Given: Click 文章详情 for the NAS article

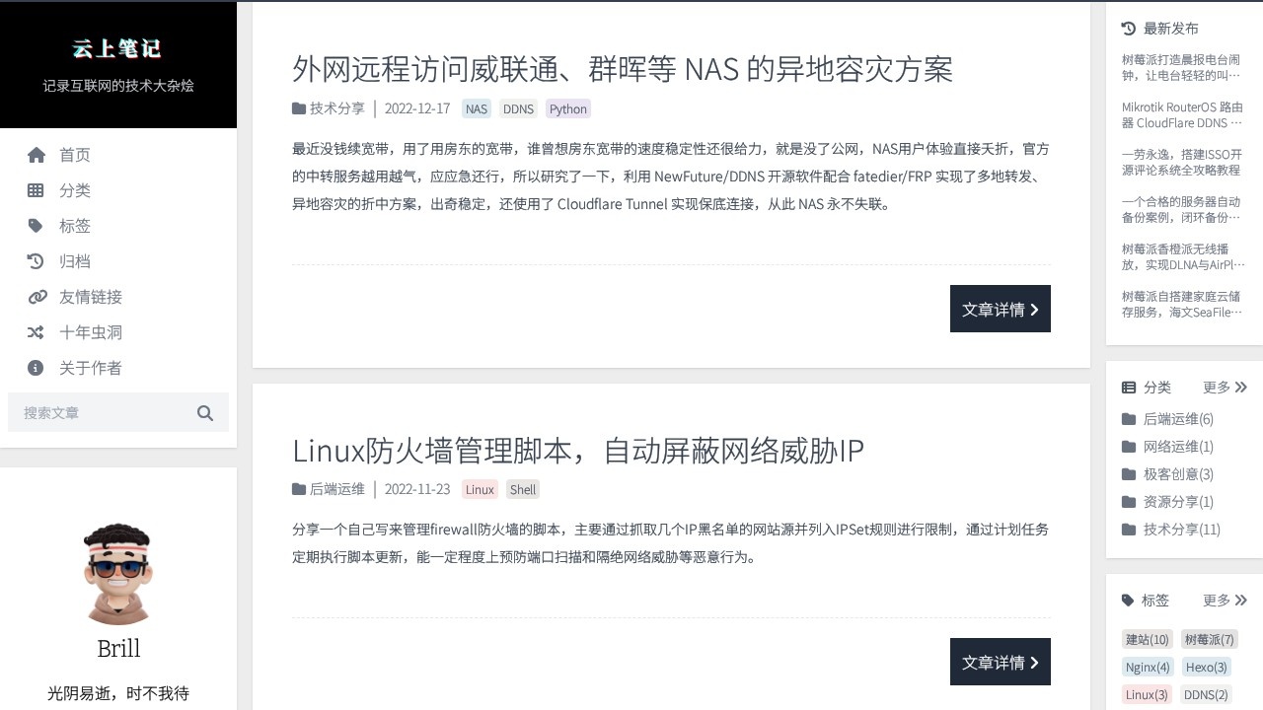Looking at the screenshot, I should (x=1000, y=309).
